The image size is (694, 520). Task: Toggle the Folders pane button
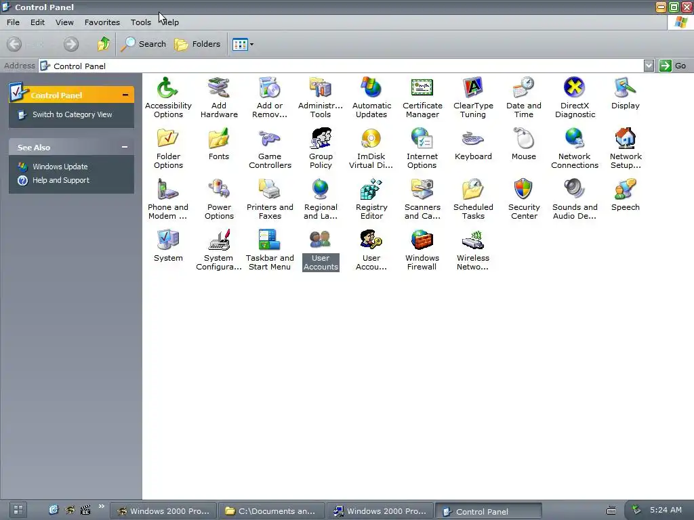click(x=197, y=44)
